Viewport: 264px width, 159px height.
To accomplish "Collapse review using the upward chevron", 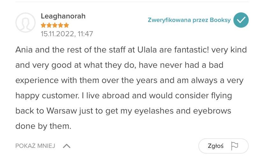I will coord(67,146).
